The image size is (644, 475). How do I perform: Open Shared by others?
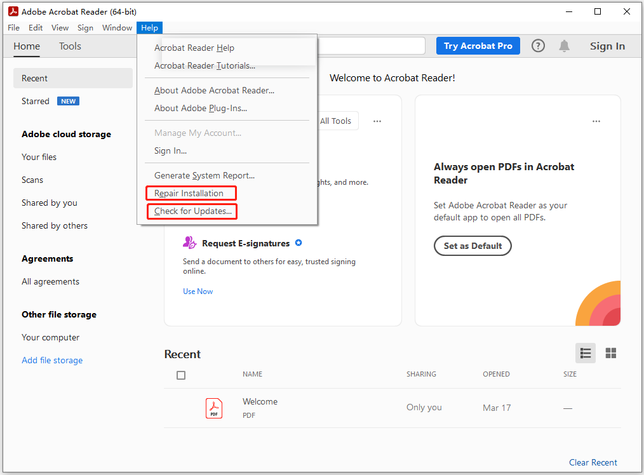coord(55,226)
